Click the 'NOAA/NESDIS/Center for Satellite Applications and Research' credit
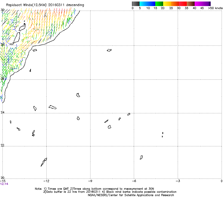The width and height of the screenshot is (224, 197). pos(131,195)
